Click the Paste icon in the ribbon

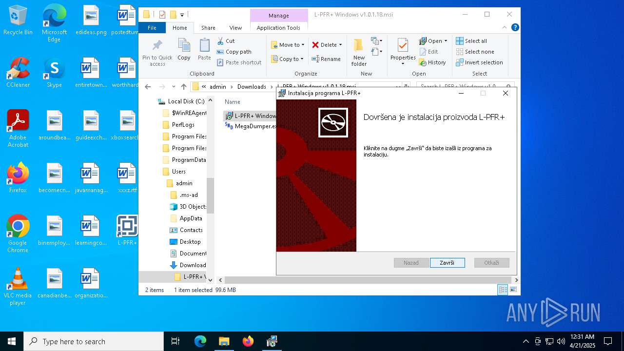pos(204,46)
